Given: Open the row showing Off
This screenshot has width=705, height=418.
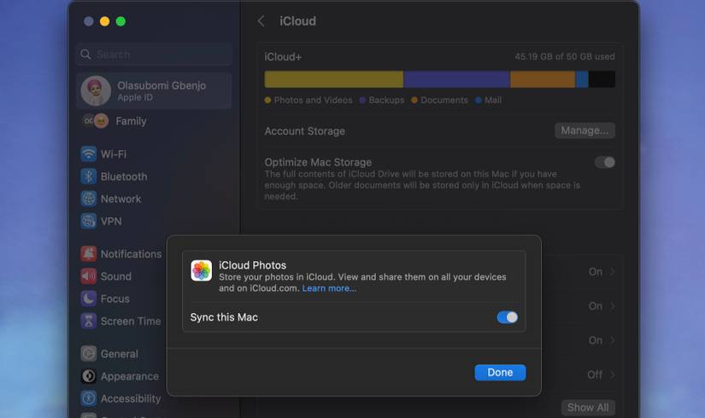Looking at the screenshot, I should pos(601,374).
